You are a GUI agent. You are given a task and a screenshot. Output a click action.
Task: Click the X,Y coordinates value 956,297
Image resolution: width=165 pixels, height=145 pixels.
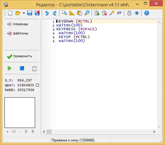coord(25,80)
